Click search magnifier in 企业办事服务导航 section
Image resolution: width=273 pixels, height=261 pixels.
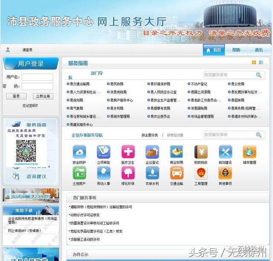coord(258,135)
